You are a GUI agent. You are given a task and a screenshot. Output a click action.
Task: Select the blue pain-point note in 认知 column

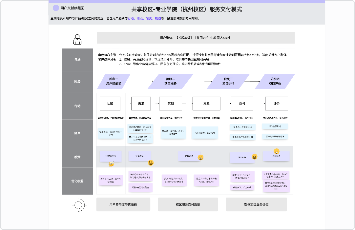pos(111,133)
